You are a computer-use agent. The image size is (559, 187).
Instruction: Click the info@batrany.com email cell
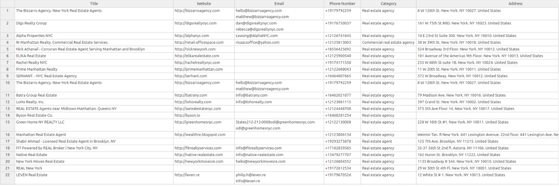[x=252, y=95]
